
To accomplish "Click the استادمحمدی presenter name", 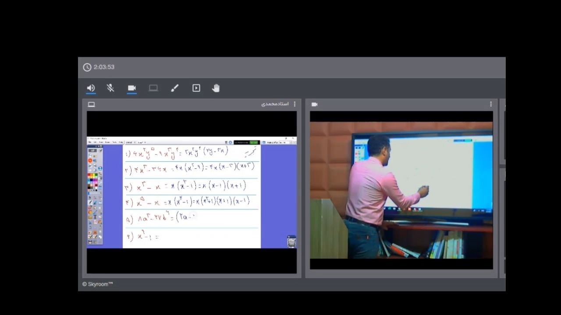I will tap(275, 104).
